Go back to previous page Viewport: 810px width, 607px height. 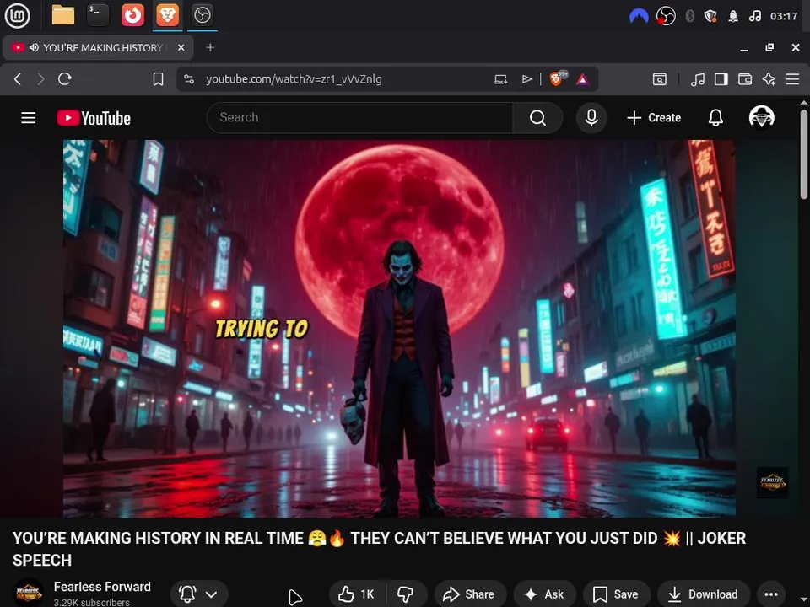pos(18,79)
